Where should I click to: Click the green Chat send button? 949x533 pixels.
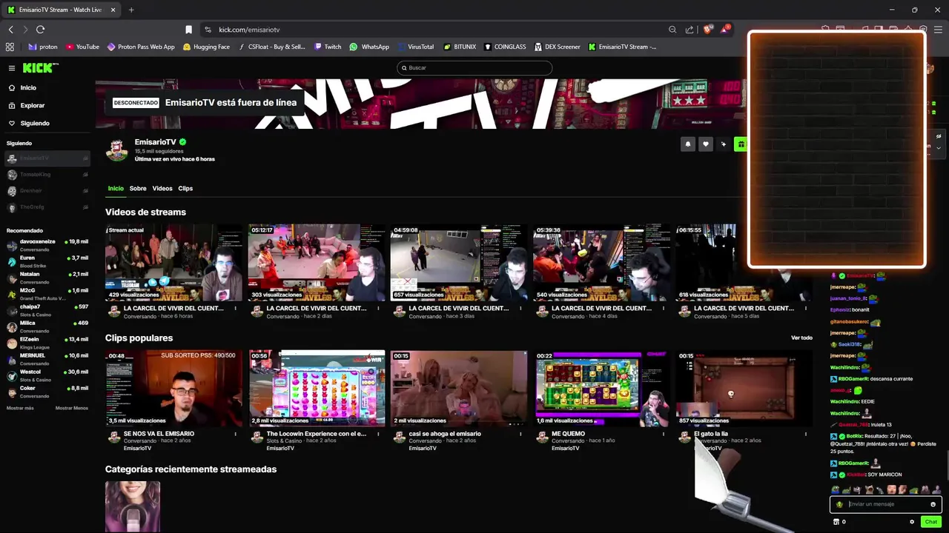(x=931, y=522)
